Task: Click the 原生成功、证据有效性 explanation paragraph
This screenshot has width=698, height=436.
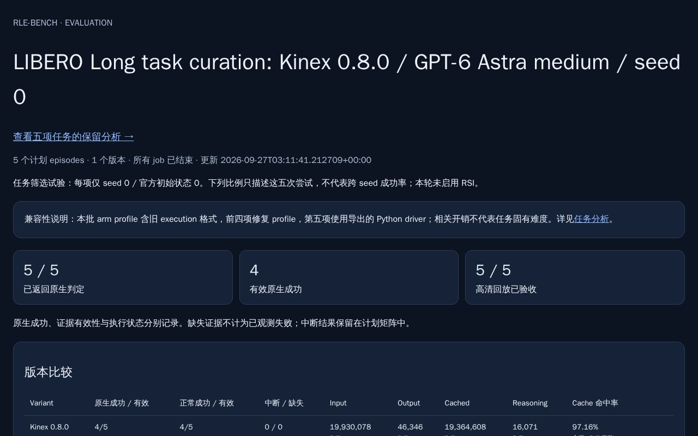Action: [x=213, y=323]
